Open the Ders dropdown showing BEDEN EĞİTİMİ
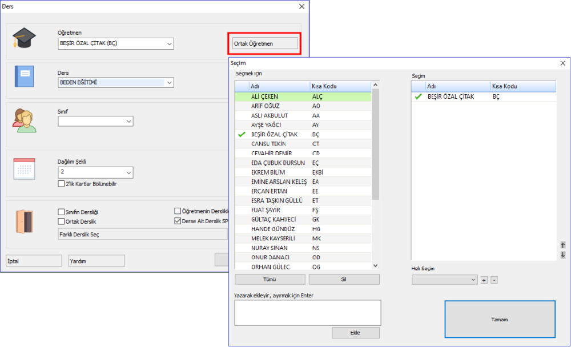 [170, 83]
